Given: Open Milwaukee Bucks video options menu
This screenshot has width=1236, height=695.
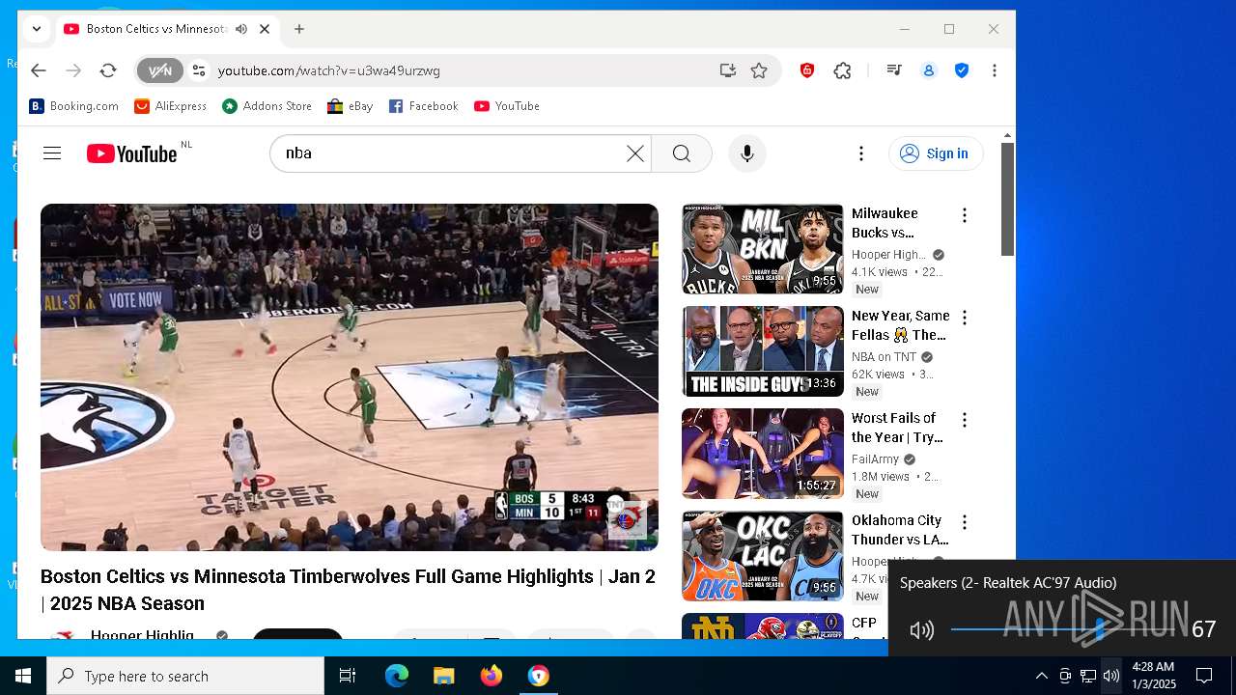Looking at the screenshot, I should 964,215.
